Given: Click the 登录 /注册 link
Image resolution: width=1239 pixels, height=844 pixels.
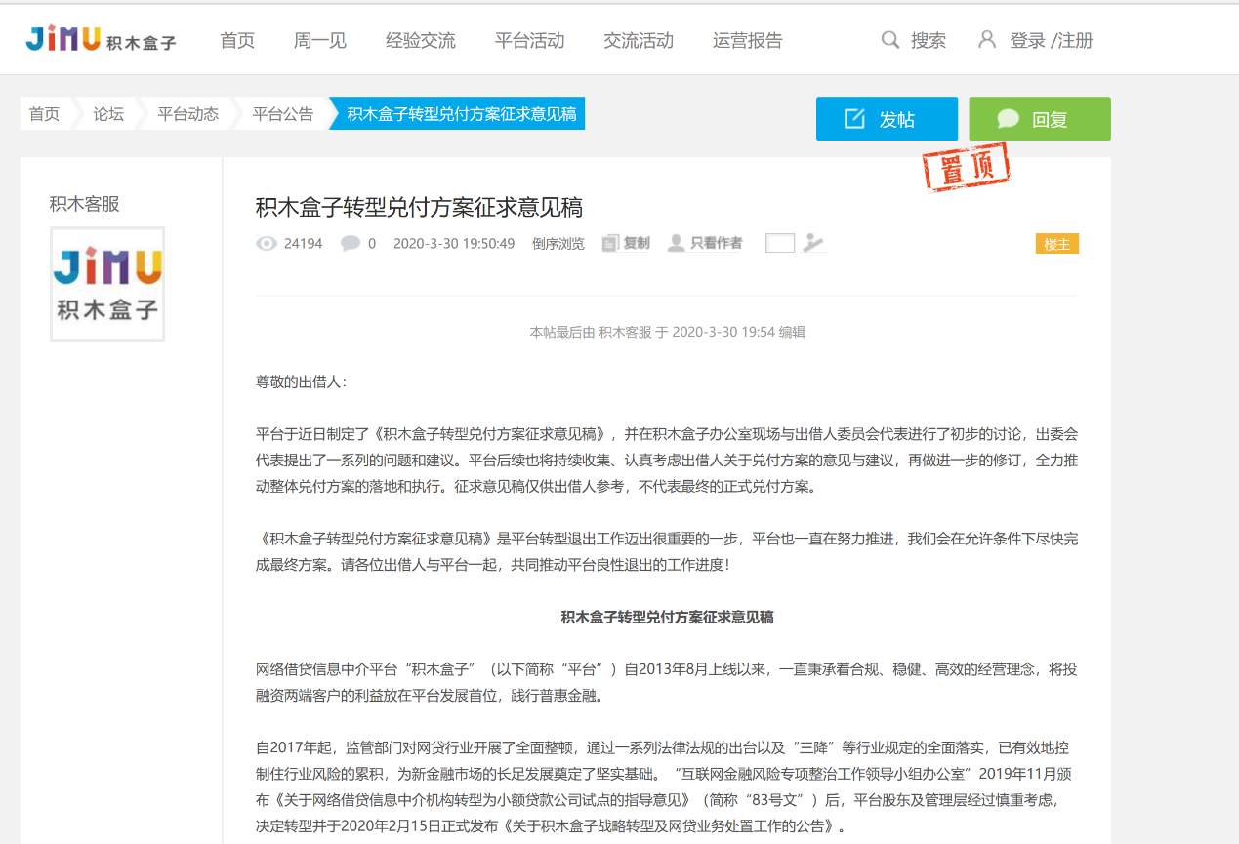Looking at the screenshot, I should click(x=1051, y=40).
